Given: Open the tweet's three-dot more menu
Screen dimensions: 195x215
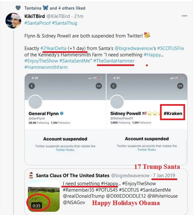Looking at the screenshot, I should [x=184, y=16].
